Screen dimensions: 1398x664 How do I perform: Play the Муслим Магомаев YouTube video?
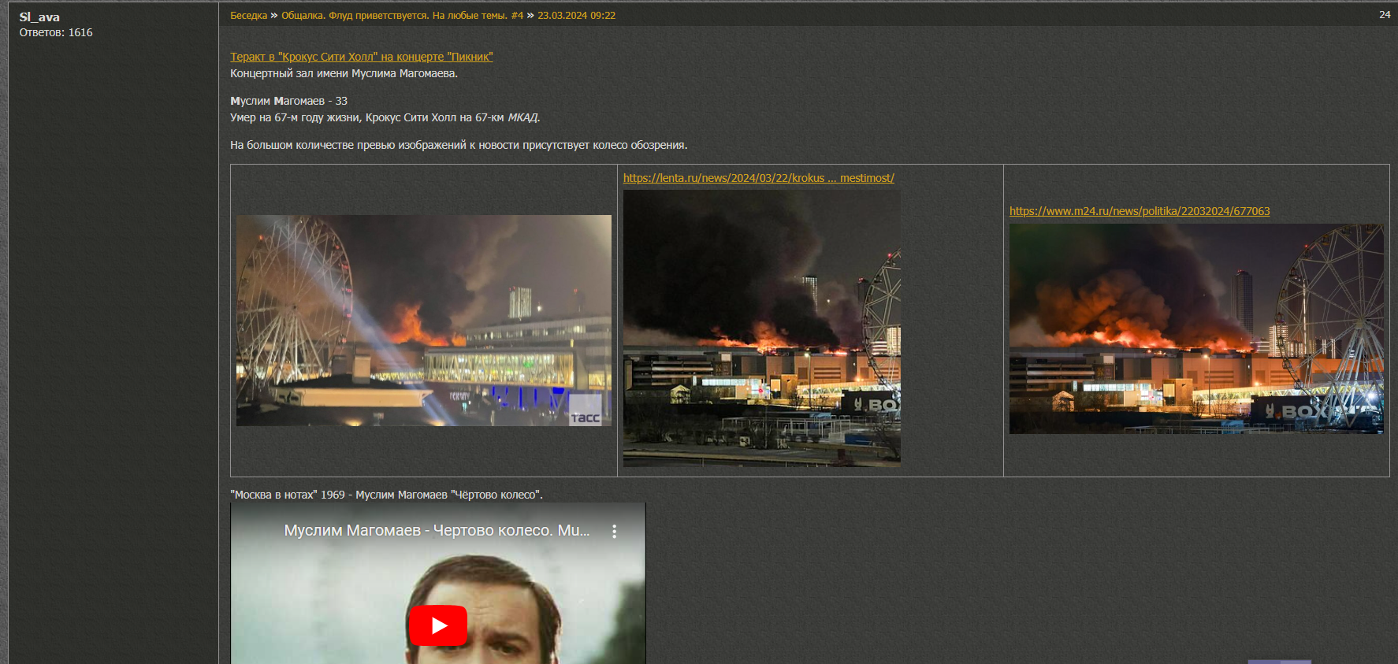click(x=437, y=625)
